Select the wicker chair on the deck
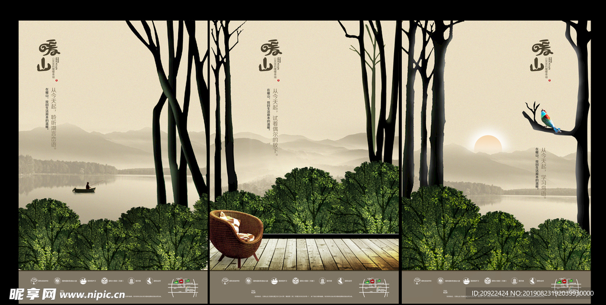The image size is (606, 305). click(x=236, y=233)
